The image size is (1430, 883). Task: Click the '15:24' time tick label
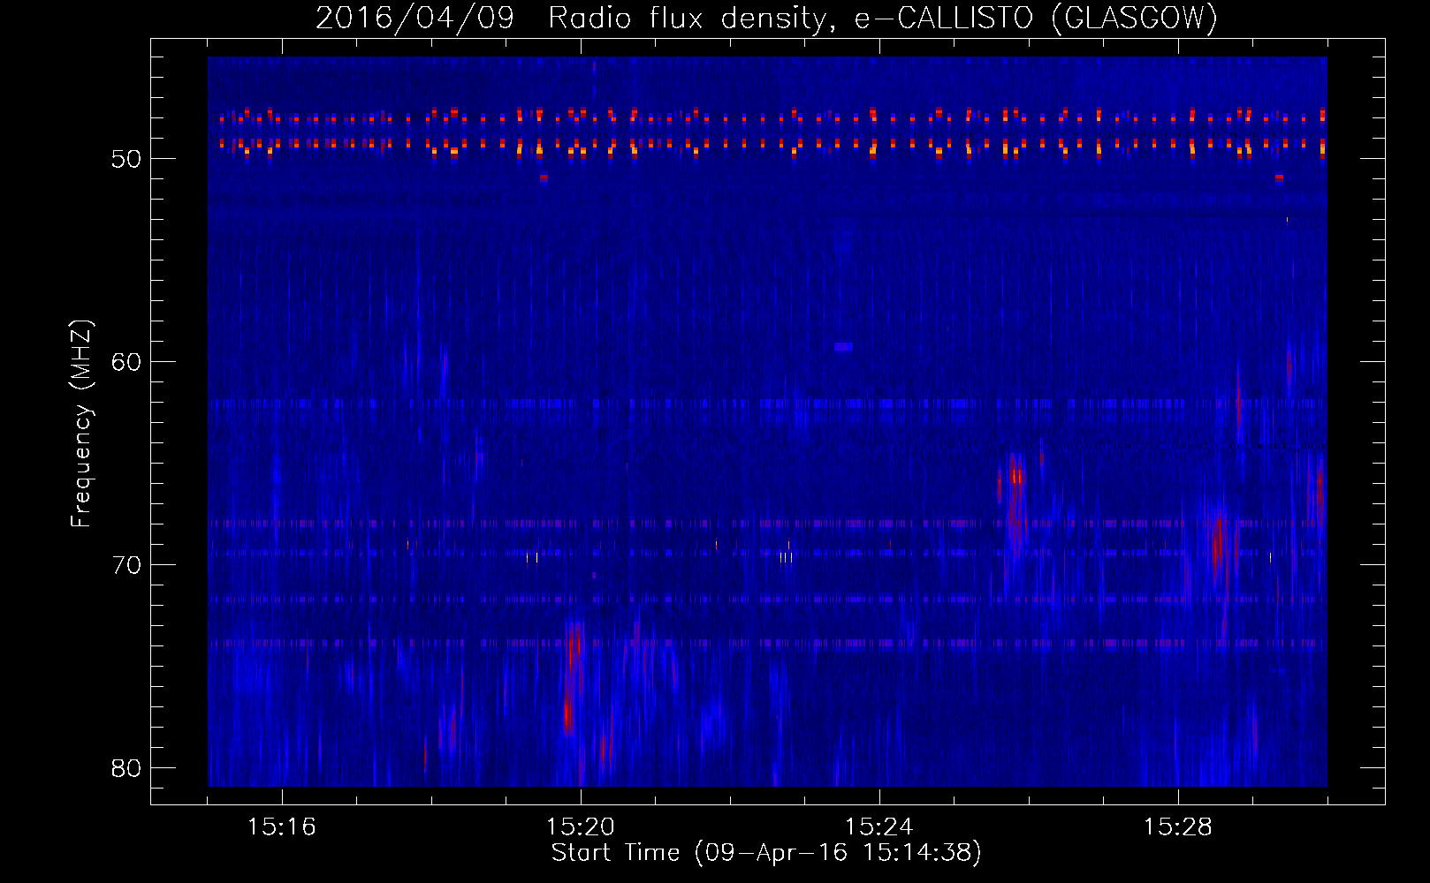click(879, 827)
